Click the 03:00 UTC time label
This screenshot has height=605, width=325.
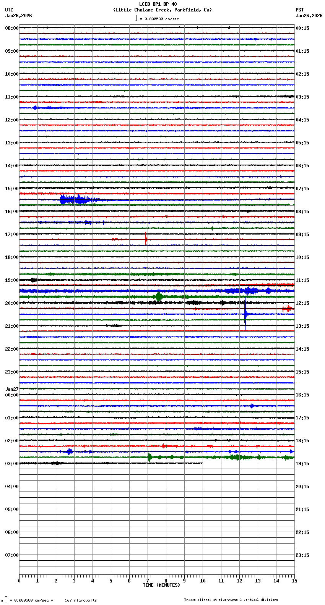coord(12,464)
